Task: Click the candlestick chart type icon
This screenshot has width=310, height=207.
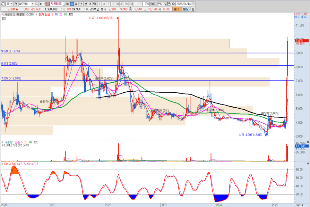Action: click(x=160, y=4)
